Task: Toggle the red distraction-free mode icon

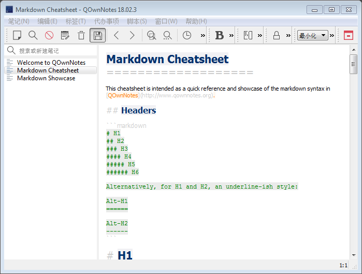Action: point(349,35)
